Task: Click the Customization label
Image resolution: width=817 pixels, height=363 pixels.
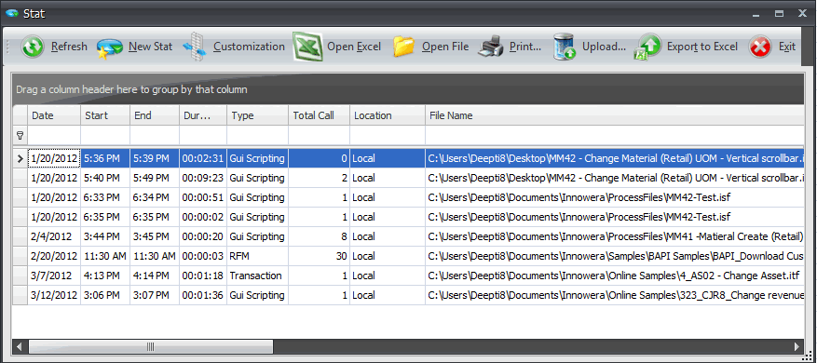Action: pyautogui.click(x=249, y=47)
